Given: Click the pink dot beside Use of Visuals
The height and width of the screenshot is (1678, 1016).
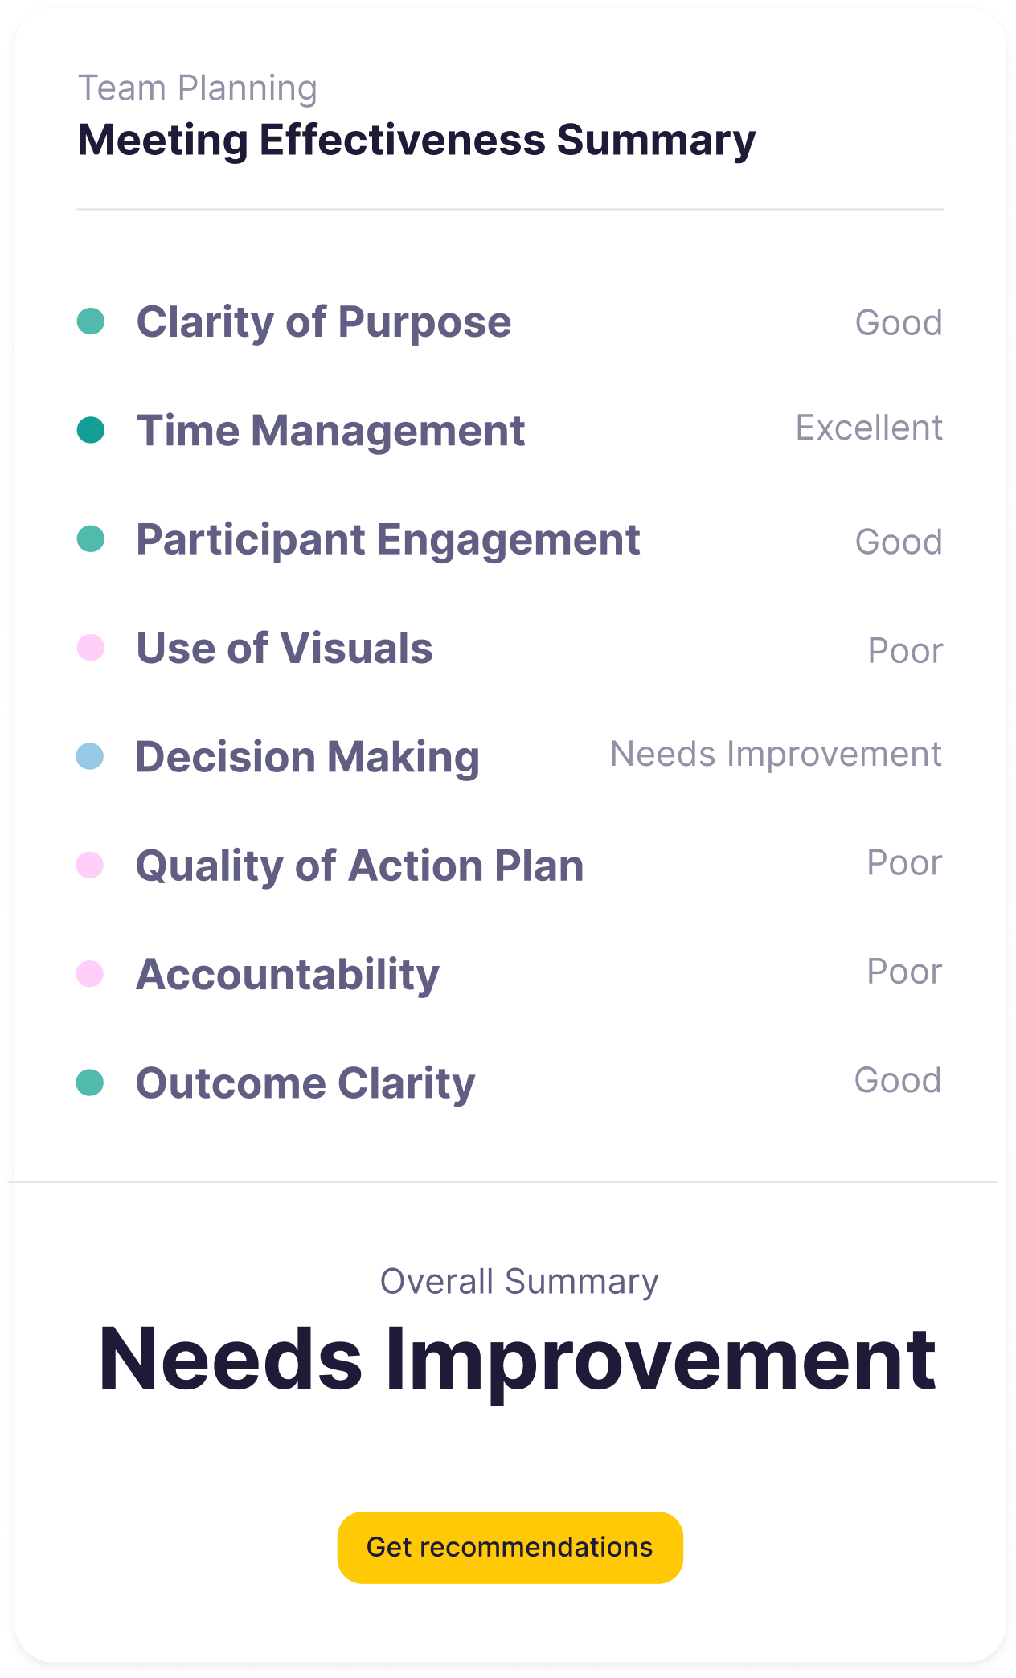Looking at the screenshot, I should tap(91, 648).
